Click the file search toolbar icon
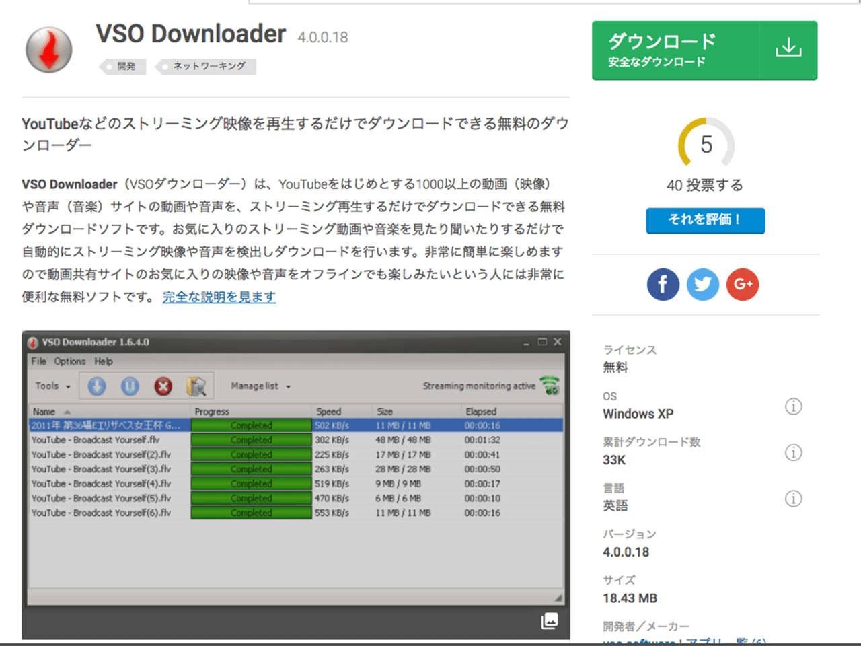The image size is (861, 646). coord(196,386)
